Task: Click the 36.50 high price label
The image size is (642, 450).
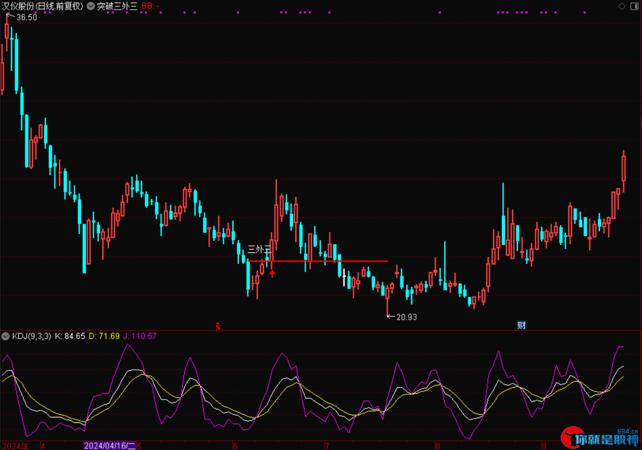Action: click(27, 17)
